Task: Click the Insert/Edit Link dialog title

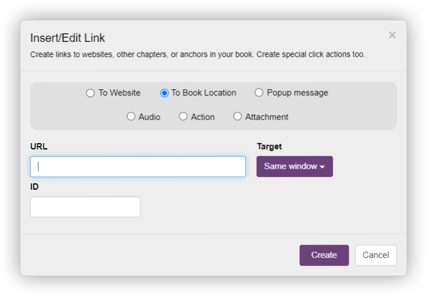Action: (x=67, y=38)
